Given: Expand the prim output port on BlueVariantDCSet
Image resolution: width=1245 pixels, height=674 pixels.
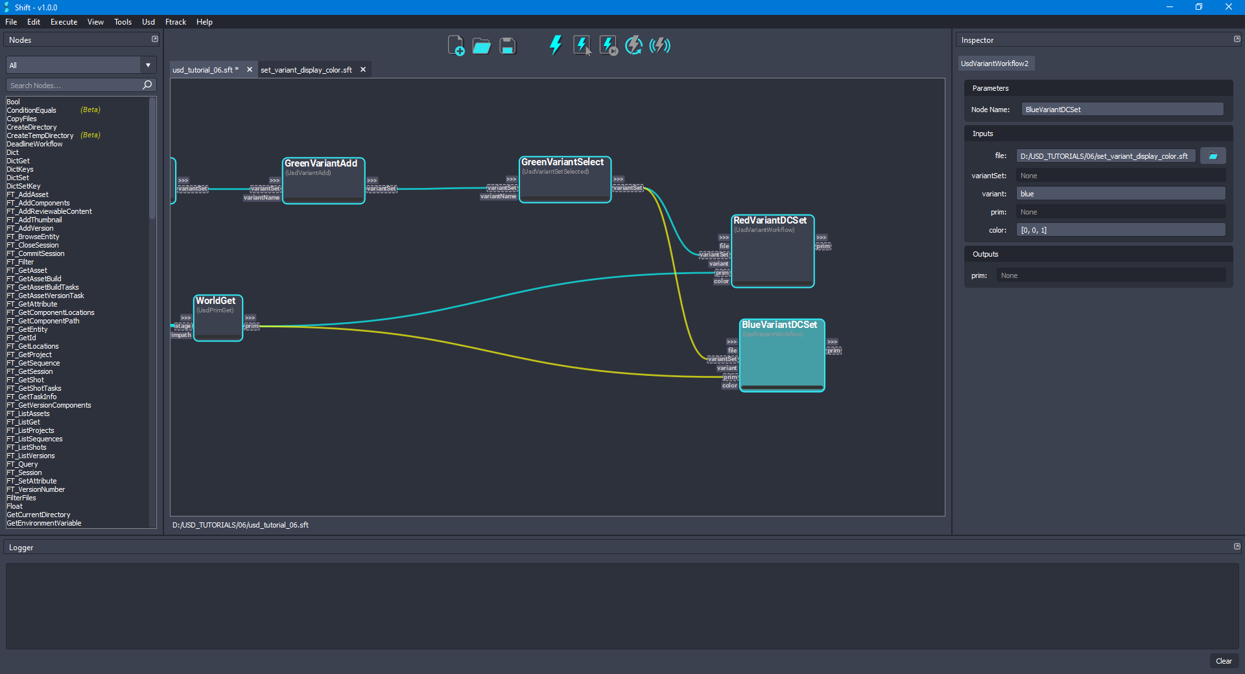Looking at the screenshot, I should [833, 342].
